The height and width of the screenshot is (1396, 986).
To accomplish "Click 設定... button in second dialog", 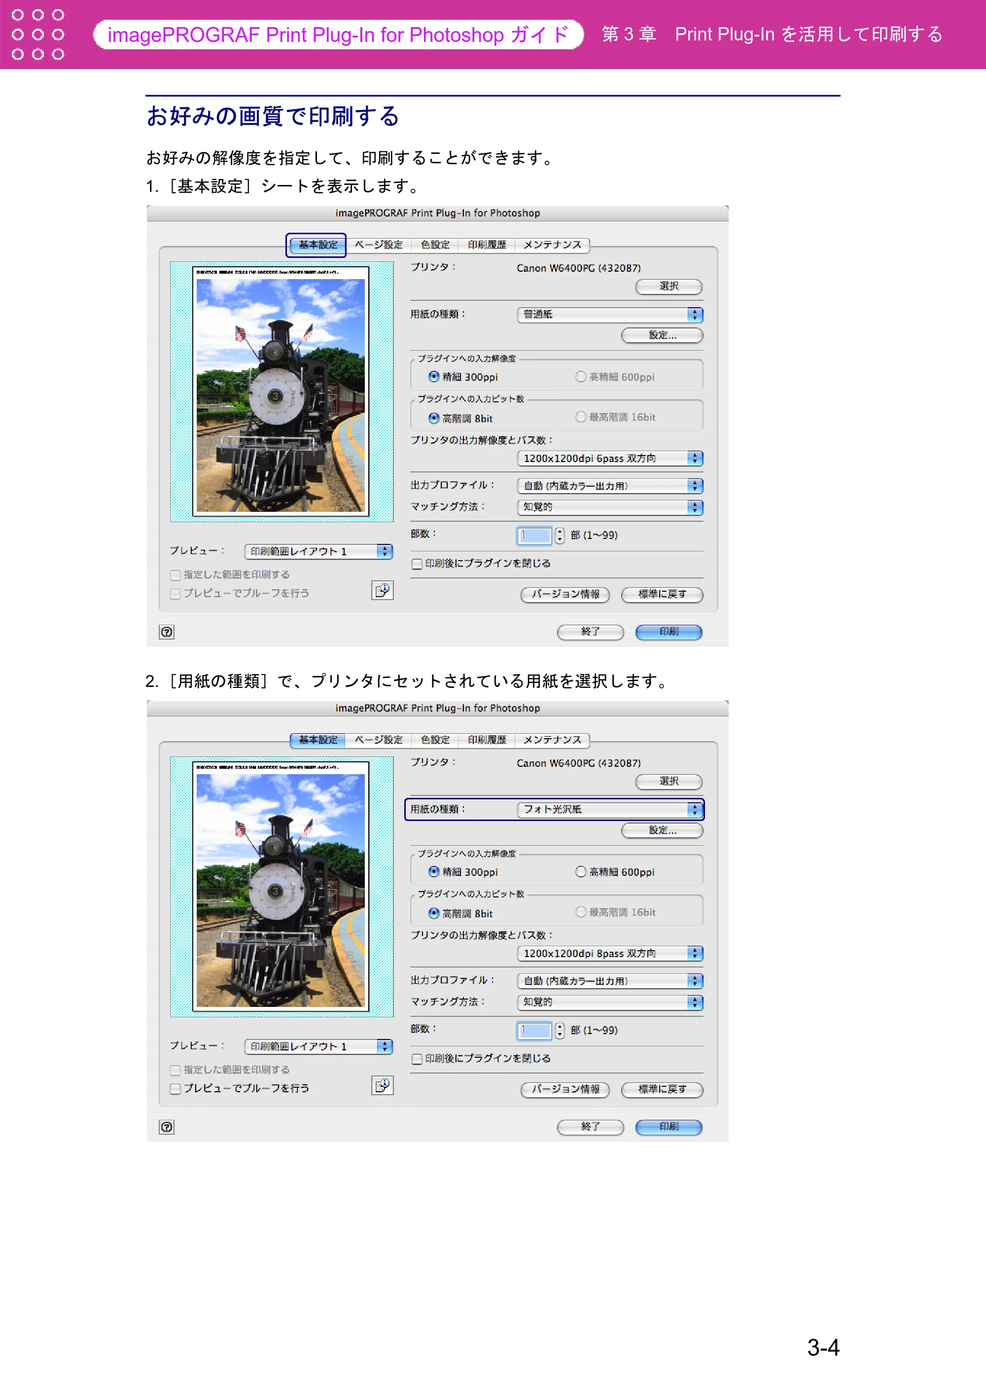I will 662,830.
